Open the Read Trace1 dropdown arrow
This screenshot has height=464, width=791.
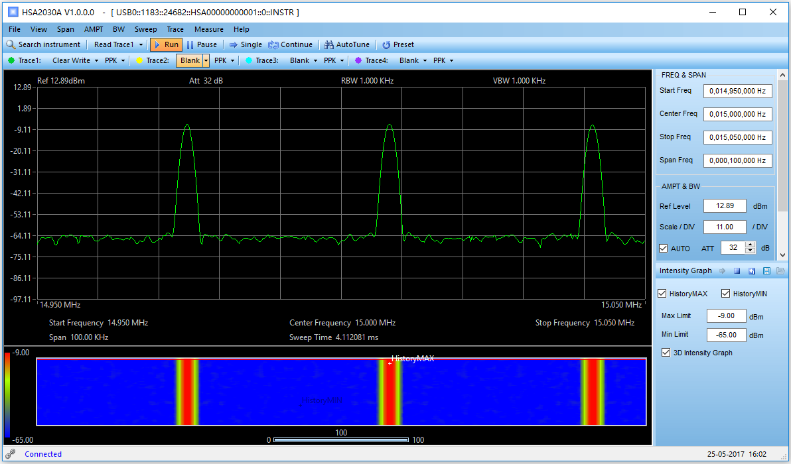[x=141, y=44]
